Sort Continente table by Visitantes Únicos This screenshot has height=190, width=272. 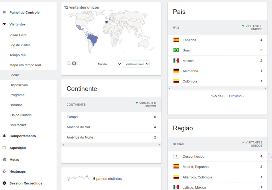(147, 105)
